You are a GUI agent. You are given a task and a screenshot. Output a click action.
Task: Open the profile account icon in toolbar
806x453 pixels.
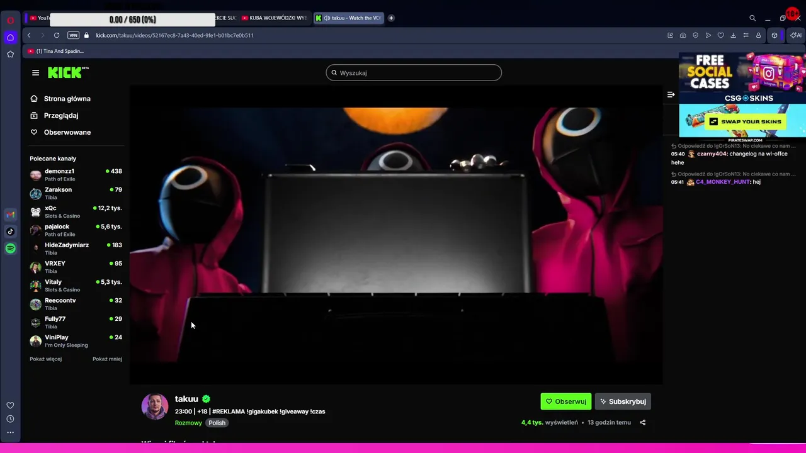coord(758,35)
